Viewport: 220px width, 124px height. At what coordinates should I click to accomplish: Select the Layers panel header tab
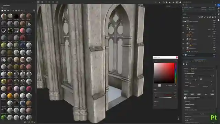click(185, 14)
